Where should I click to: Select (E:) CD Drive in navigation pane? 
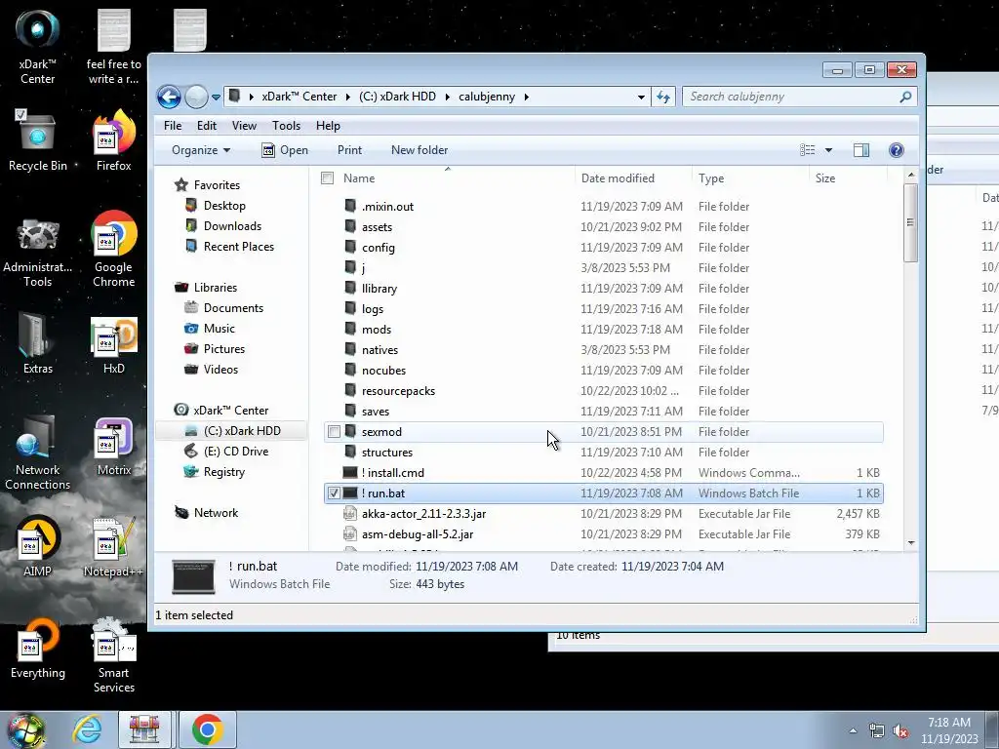[226, 451]
